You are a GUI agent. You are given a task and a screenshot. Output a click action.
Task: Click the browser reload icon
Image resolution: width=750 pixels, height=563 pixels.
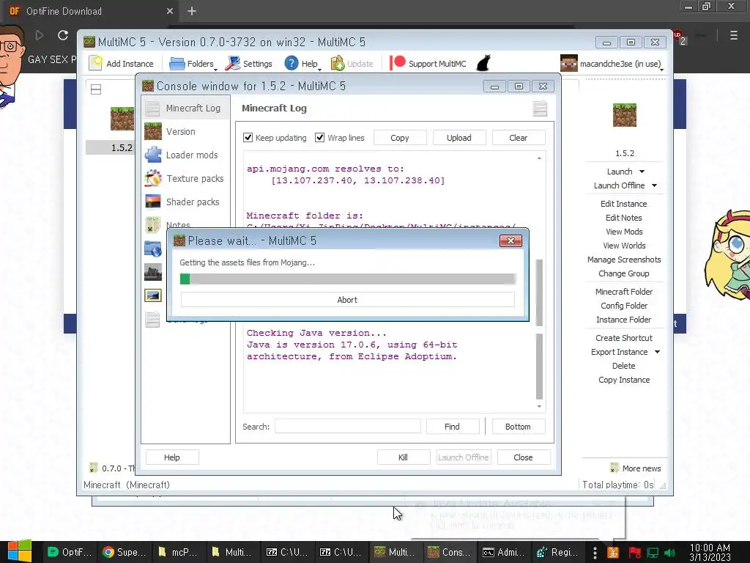point(63,35)
